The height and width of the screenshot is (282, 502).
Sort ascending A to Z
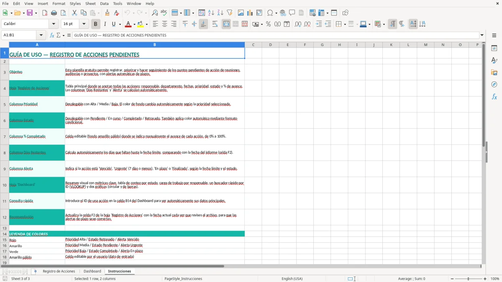[x=211, y=13]
